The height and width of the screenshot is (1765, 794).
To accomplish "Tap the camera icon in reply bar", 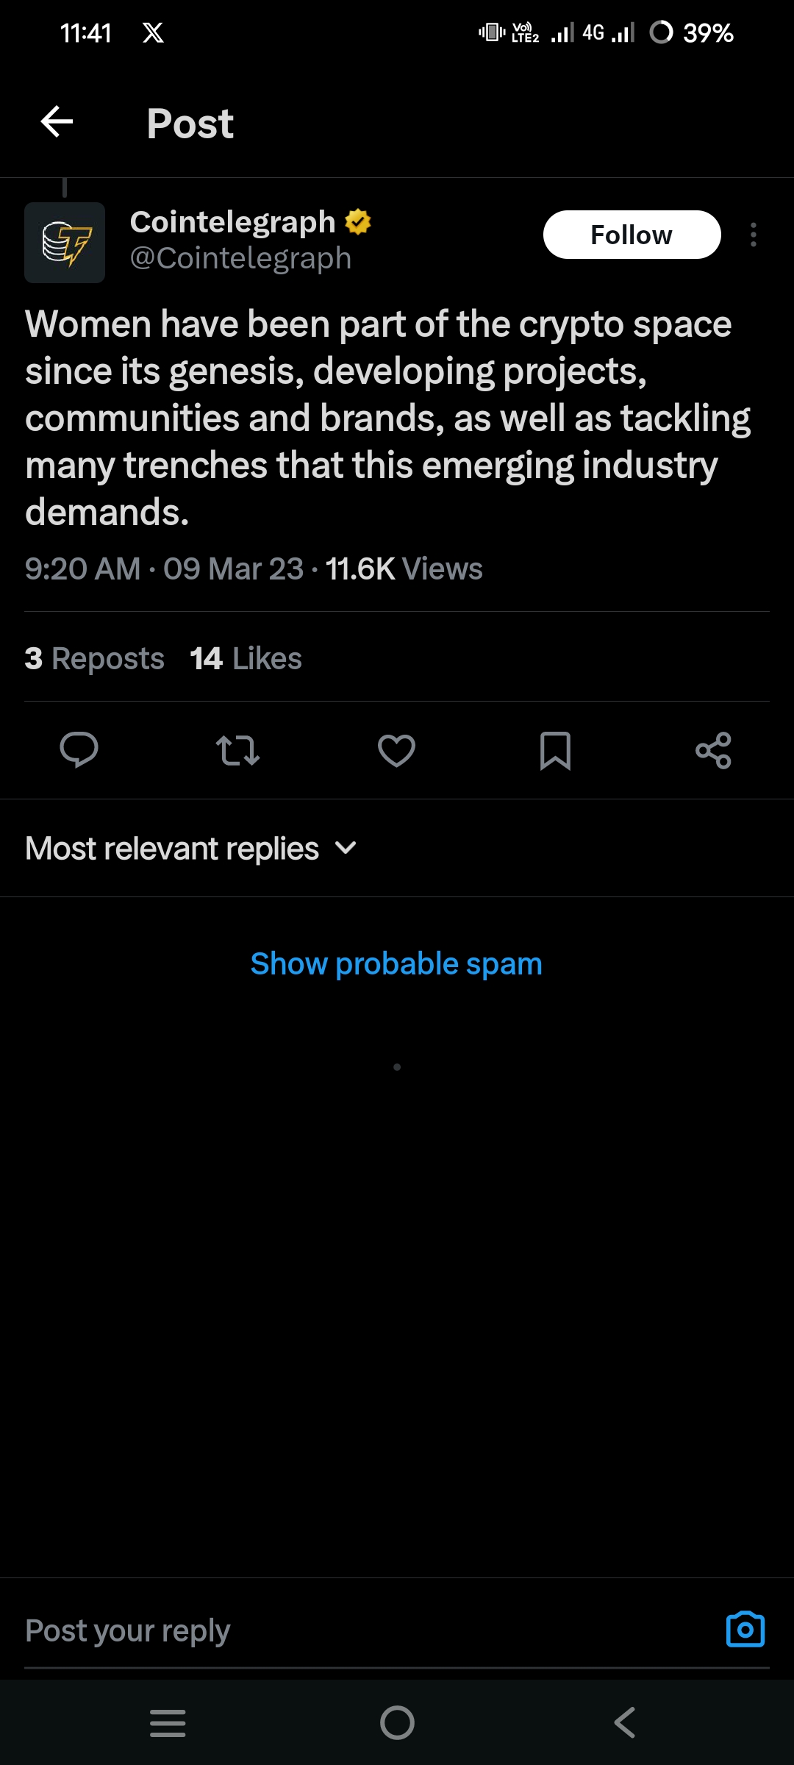I will click(745, 1629).
